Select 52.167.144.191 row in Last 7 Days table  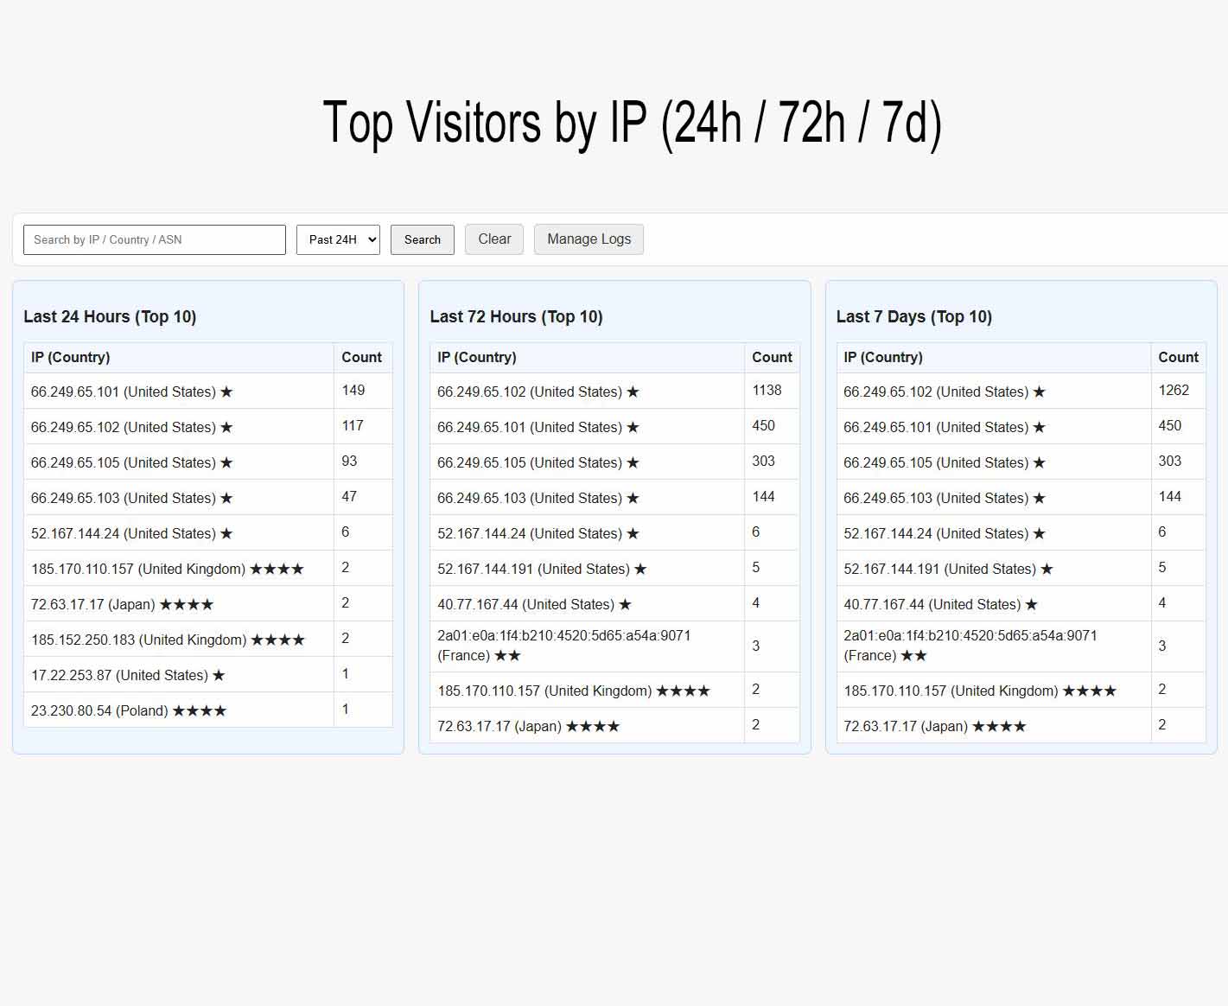click(1021, 568)
